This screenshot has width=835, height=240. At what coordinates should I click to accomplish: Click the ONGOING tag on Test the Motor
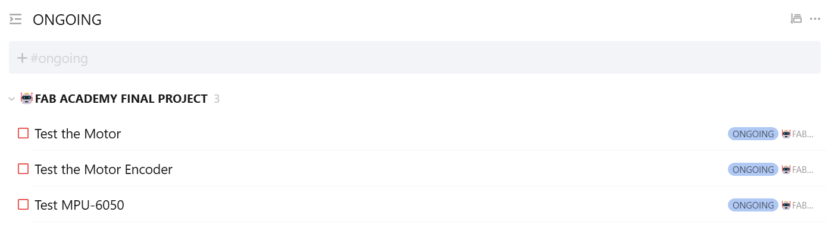click(753, 134)
